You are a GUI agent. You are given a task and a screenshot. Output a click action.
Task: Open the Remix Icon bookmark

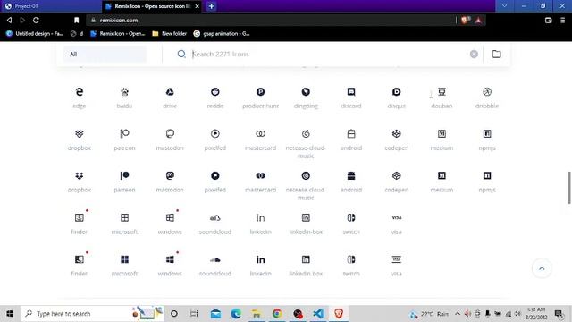click(x=117, y=34)
